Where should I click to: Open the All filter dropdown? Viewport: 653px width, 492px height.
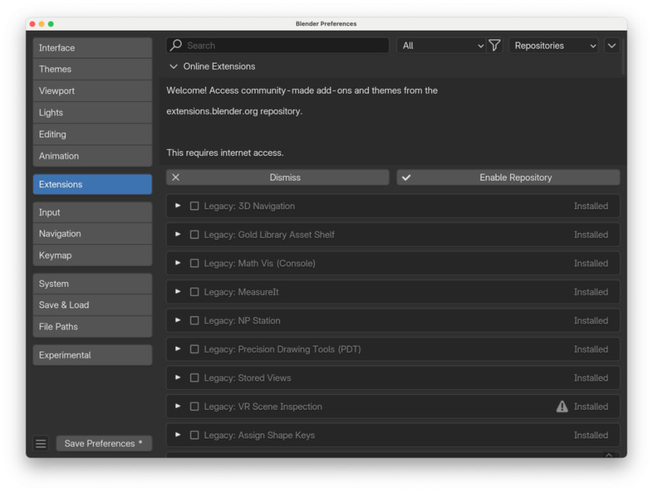coord(443,45)
